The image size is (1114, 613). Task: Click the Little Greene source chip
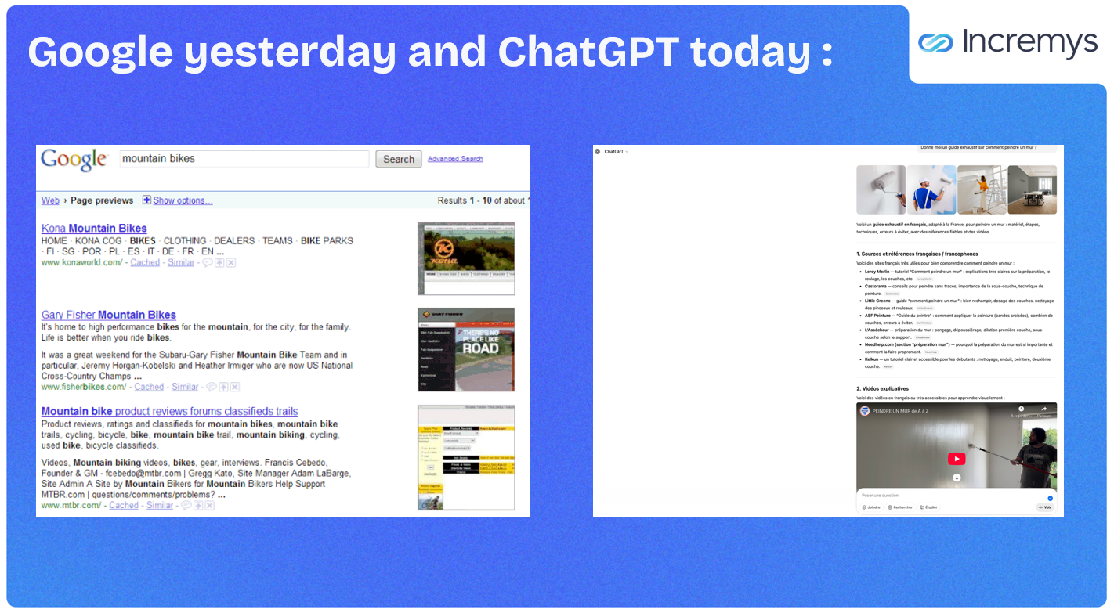coord(925,308)
